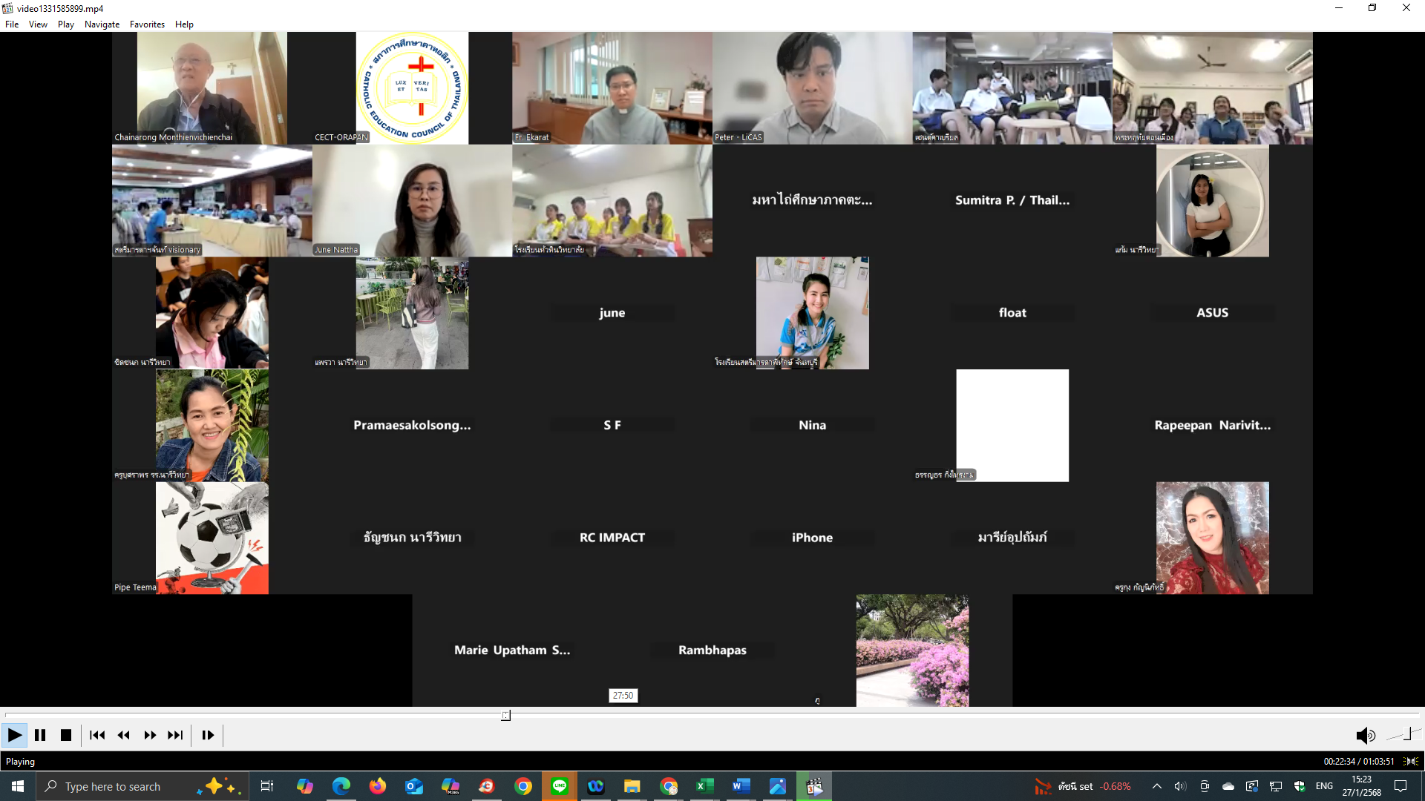
Task: Click the taskbar search box
Action: [x=141, y=786]
